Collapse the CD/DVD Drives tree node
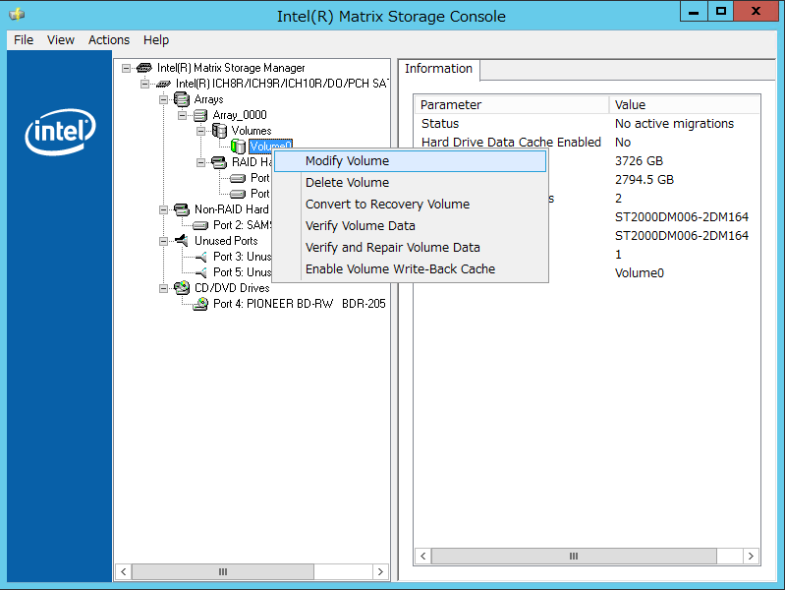 (164, 288)
